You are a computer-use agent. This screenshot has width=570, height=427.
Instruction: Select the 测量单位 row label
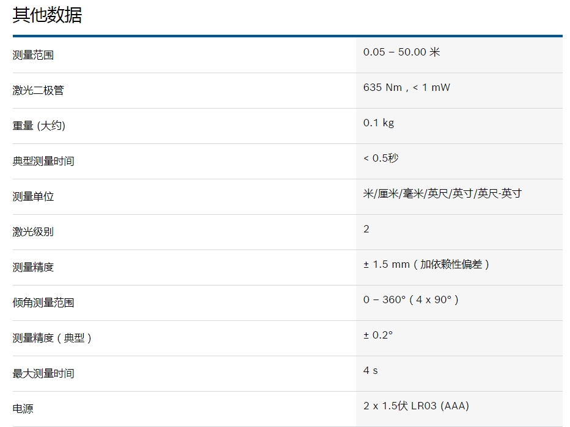[33, 196]
